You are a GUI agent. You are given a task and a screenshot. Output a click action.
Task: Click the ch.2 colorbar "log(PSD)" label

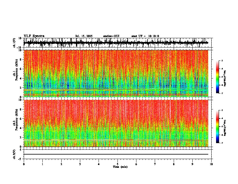pyautogui.click(x=225, y=128)
